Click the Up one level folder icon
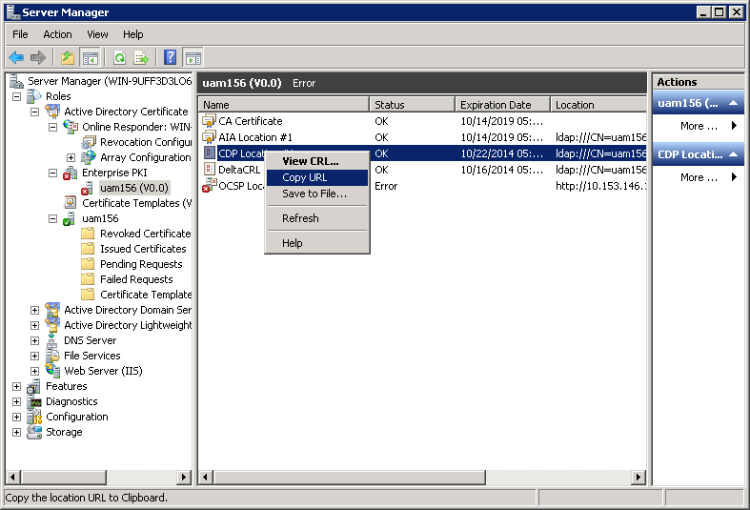750x510 pixels. point(68,58)
